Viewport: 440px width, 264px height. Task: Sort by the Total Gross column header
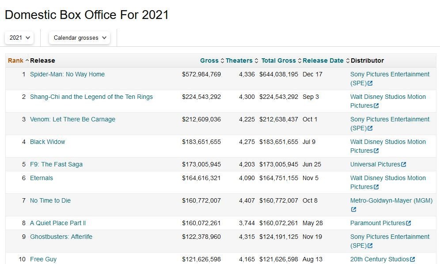[278, 61]
